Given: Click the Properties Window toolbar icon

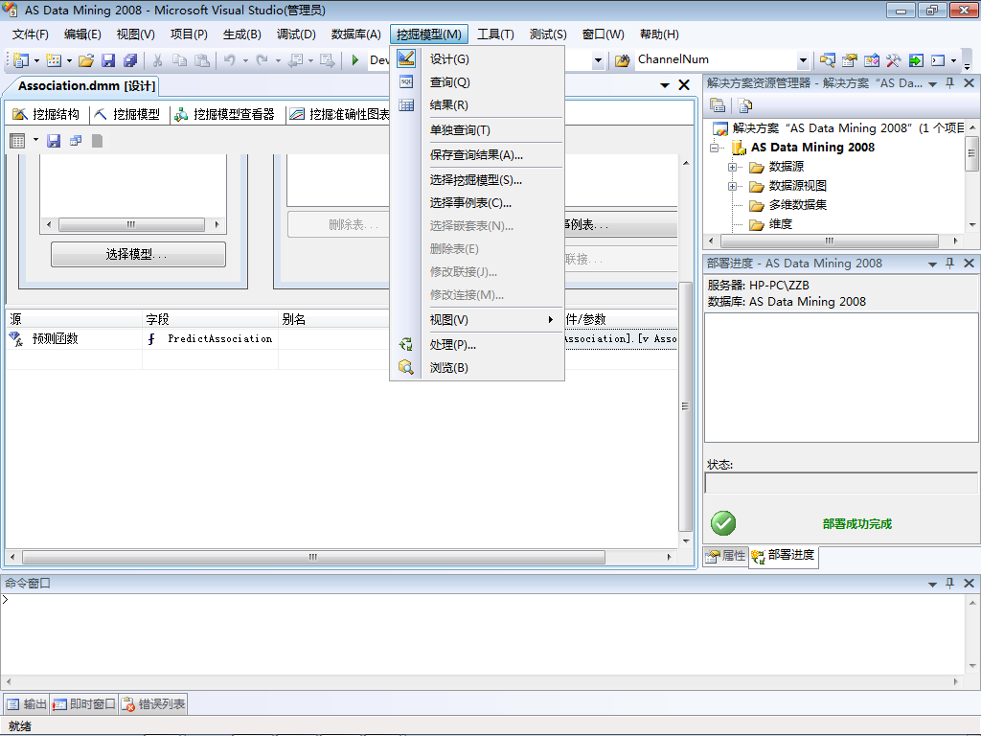Looking at the screenshot, I should [x=849, y=60].
